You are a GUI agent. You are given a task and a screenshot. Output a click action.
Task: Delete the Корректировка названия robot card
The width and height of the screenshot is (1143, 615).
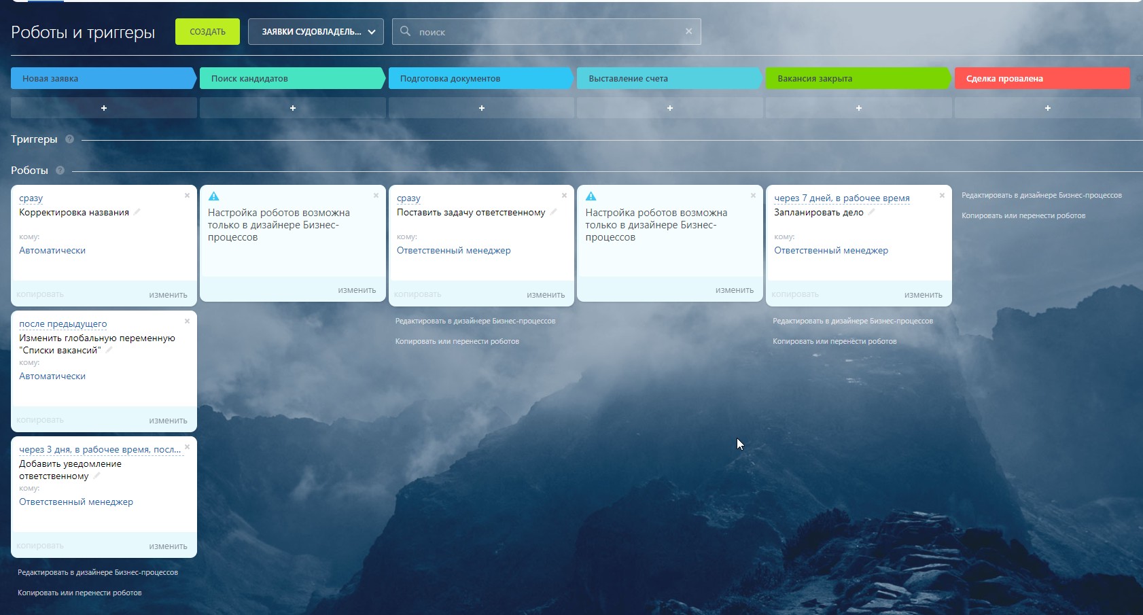[187, 196]
